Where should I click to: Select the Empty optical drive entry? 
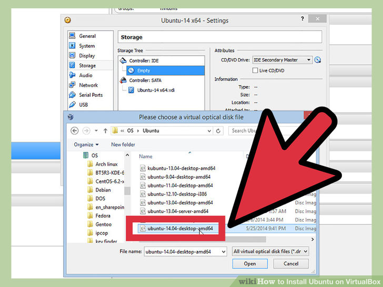(x=165, y=70)
